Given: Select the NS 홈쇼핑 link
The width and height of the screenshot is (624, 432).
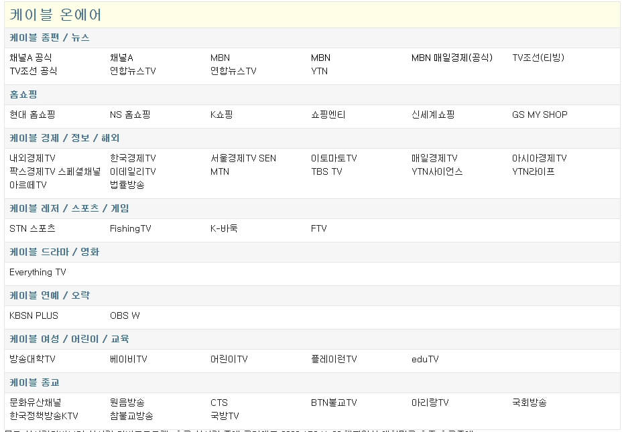Looking at the screenshot, I should coord(130,115).
